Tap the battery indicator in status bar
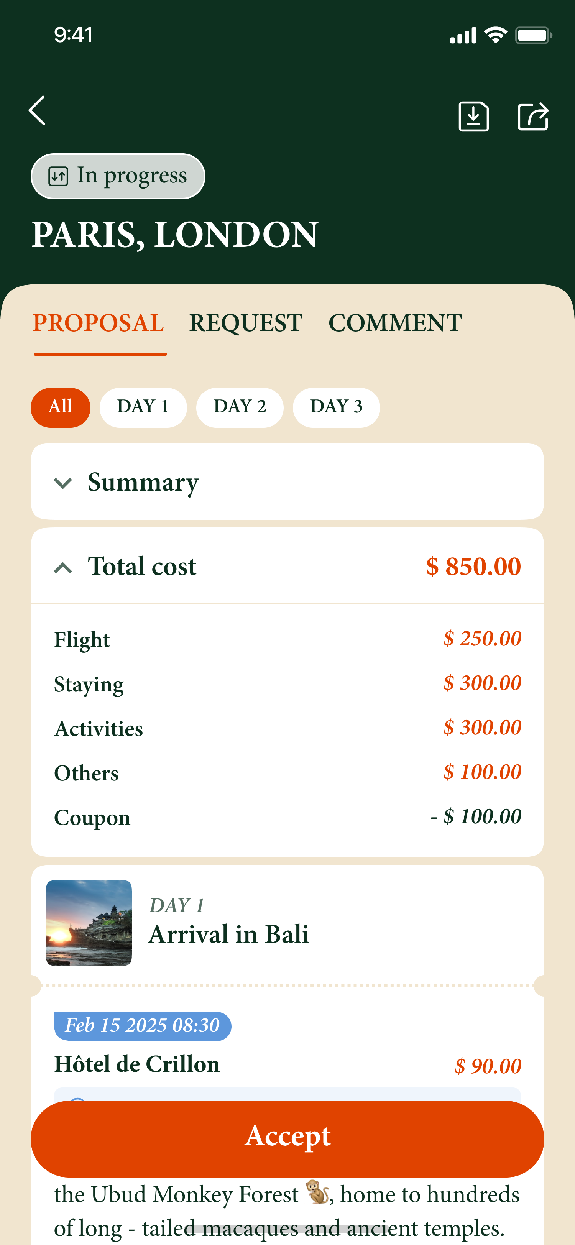Image resolution: width=575 pixels, height=1245 pixels. pos(533,35)
